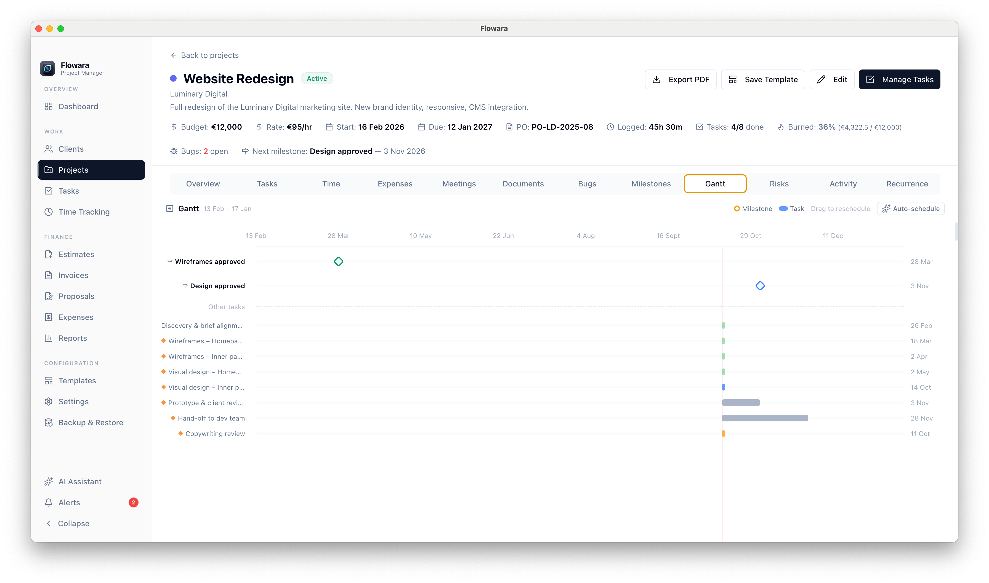Open the Risks tab

779,184
